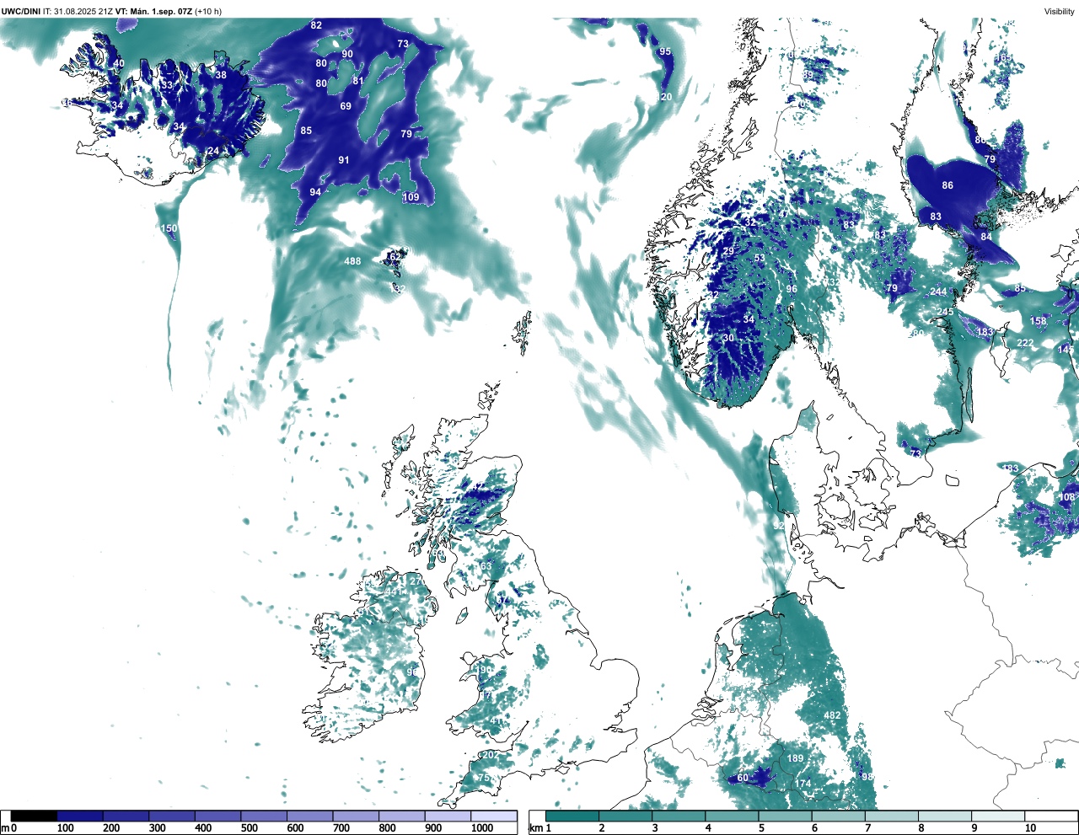Click the 94 visibility value

click(315, 192)
